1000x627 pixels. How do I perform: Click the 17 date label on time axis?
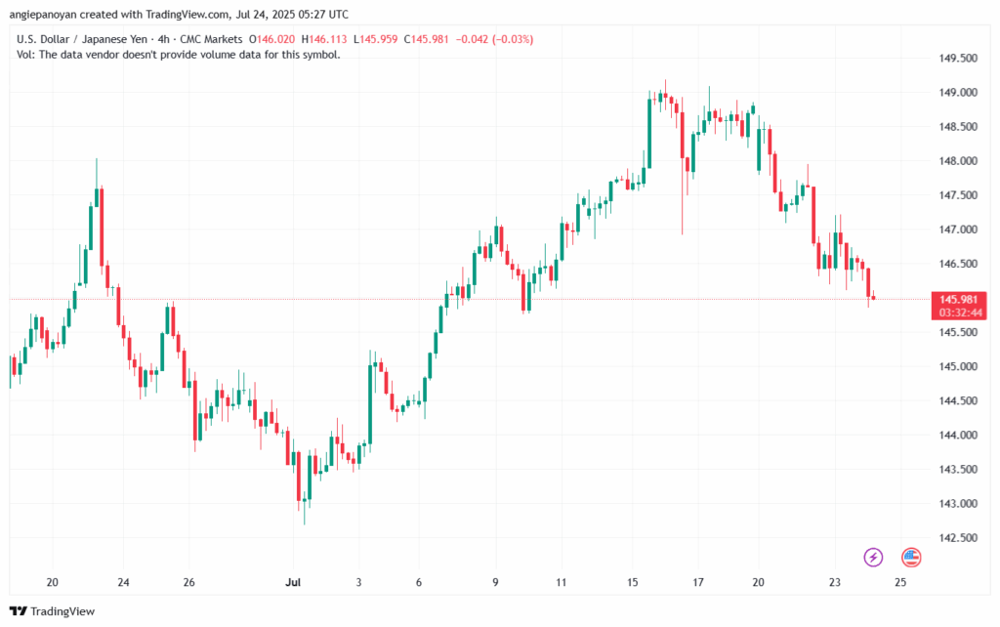(698, 582)
